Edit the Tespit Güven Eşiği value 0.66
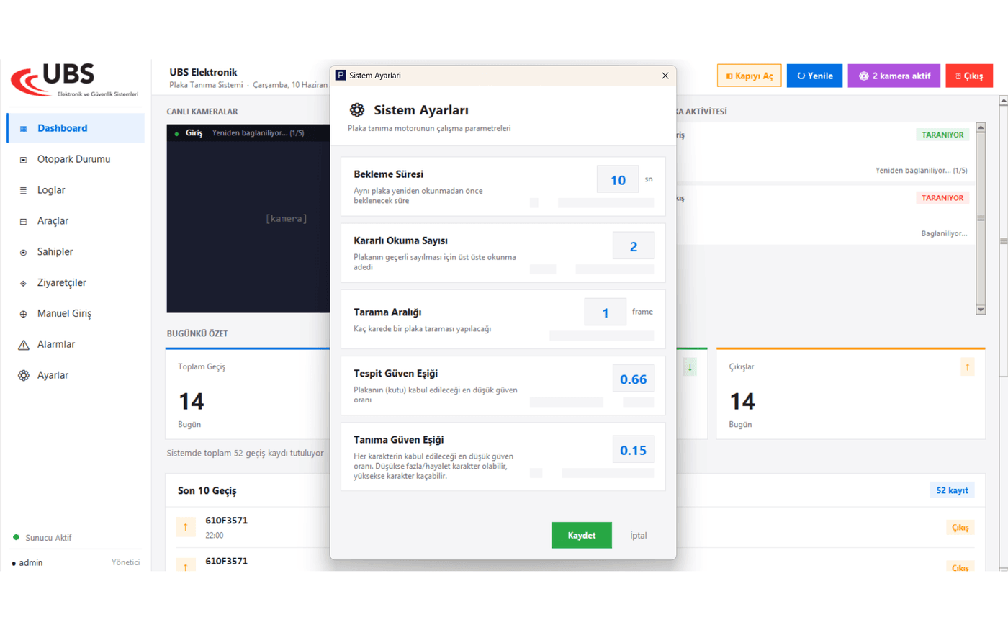 point(634,379)
